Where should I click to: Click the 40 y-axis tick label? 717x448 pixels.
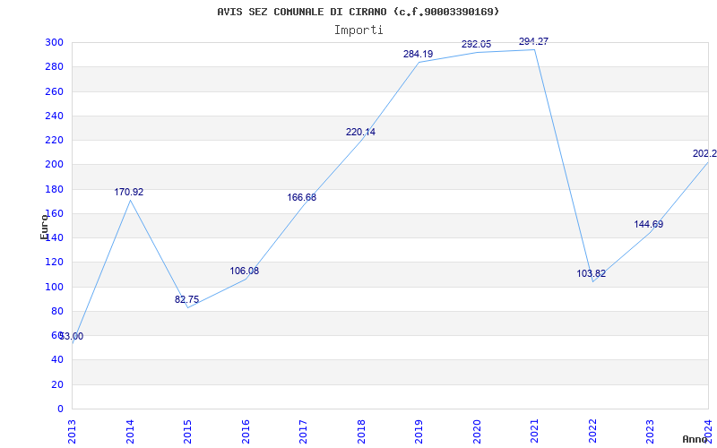tap(57, 360)
